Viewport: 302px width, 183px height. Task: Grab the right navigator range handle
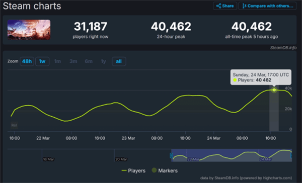pyautogui.click(x=291, y=155)
